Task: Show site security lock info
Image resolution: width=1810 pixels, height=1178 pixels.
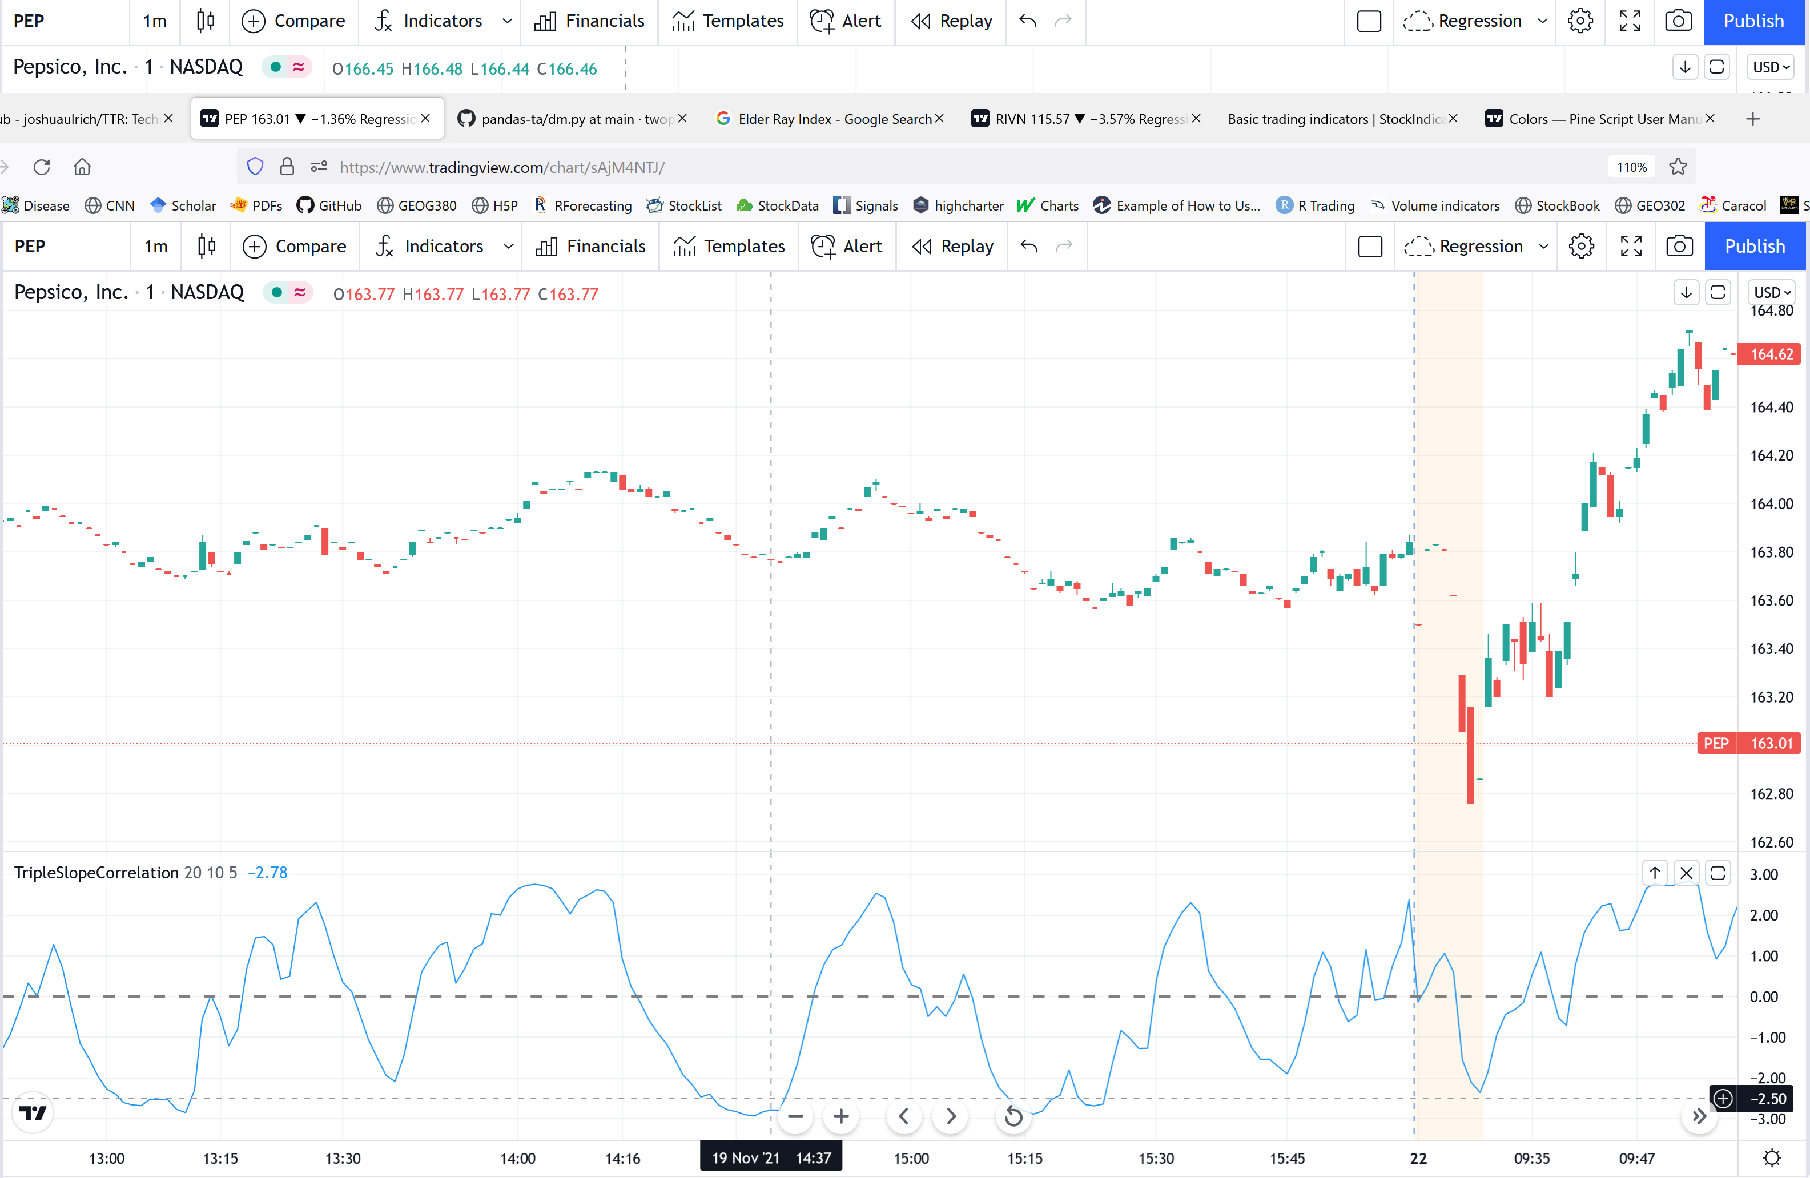Action: (287, 167)
